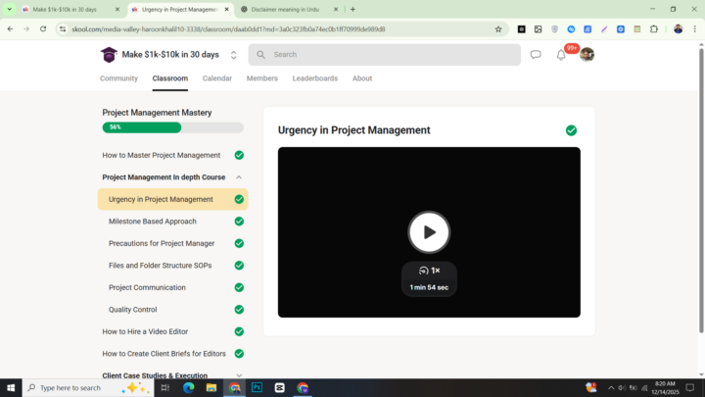The image size is (705, 397).
Task: Toggle completion check for How to Master Project Management
Action: click(x=239, y=155)
